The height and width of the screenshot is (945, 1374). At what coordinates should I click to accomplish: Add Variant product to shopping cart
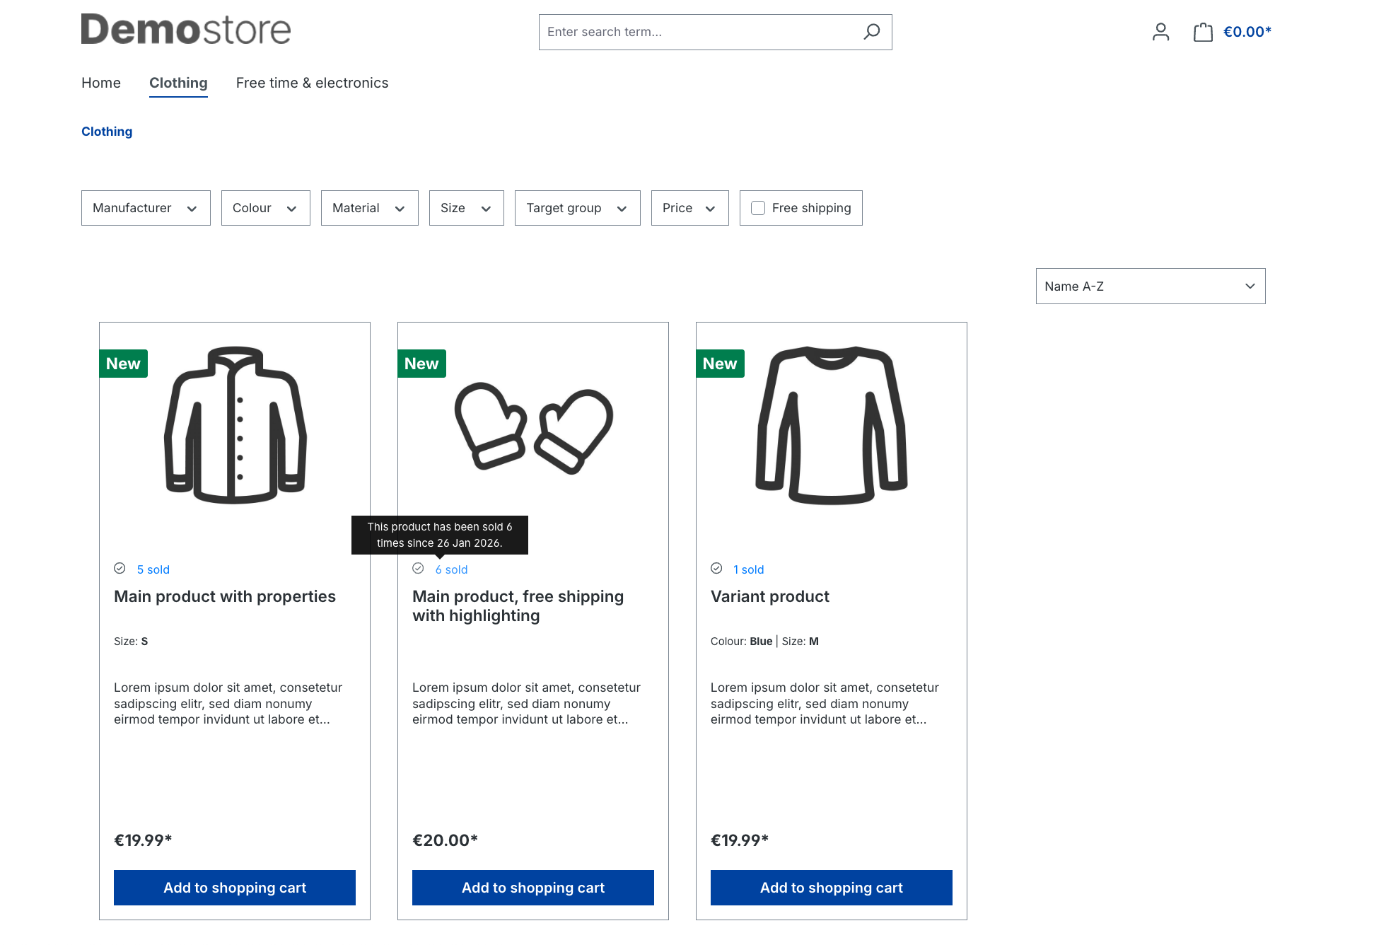(x=831, y=888)
